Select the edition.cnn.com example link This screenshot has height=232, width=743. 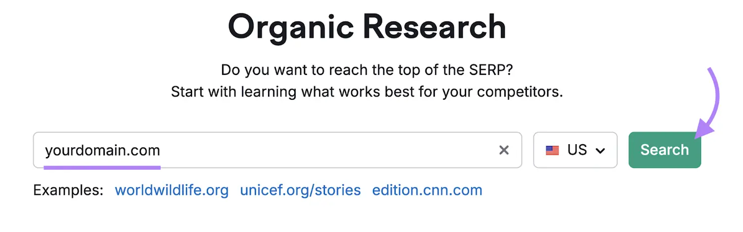tap(427, 191)
